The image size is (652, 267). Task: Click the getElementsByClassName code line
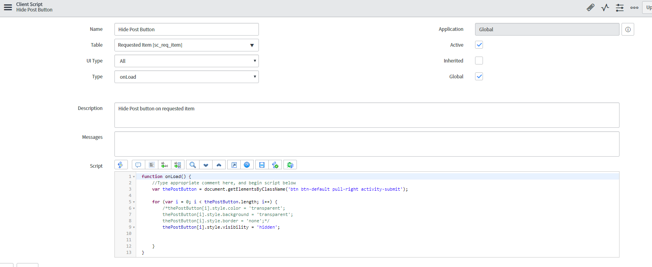click(280, 189)
